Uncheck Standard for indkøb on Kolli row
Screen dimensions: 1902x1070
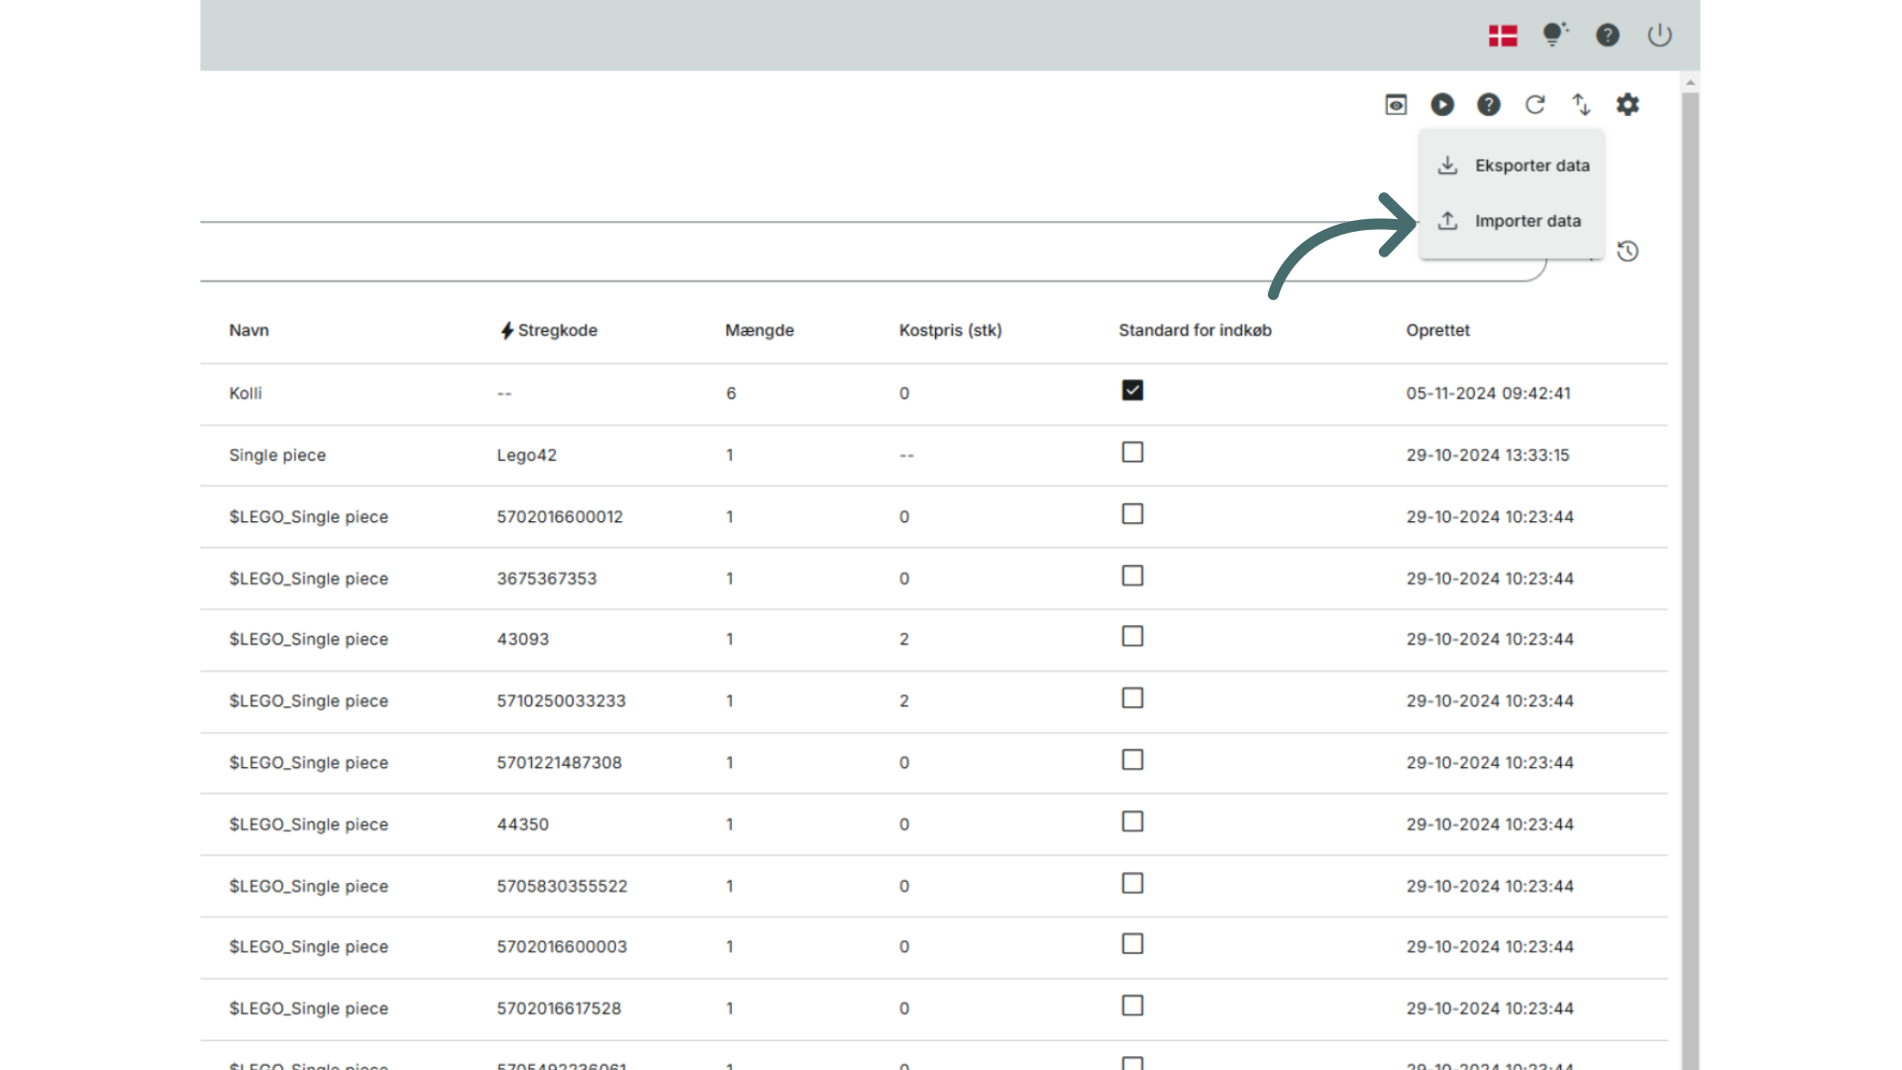[x=1132, y=390]
